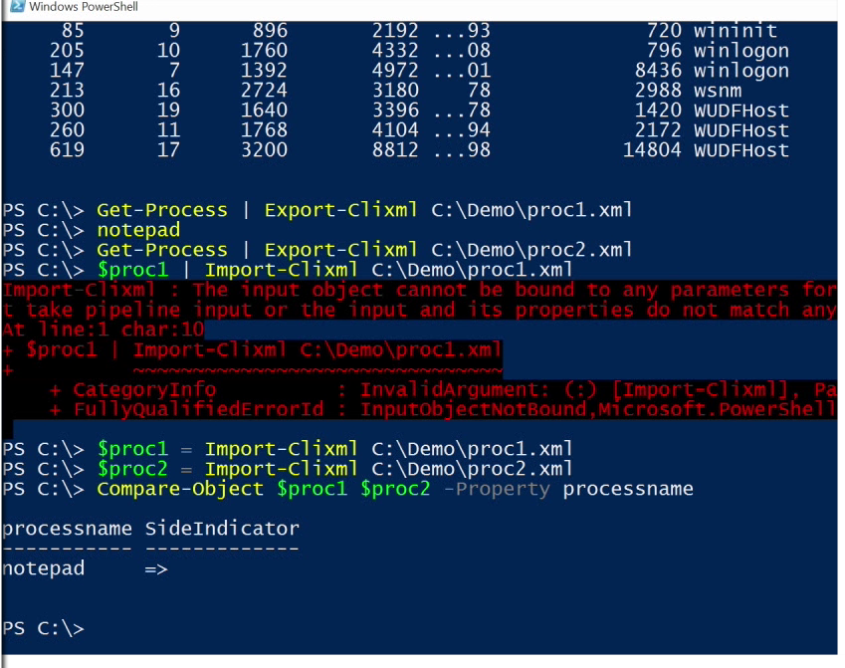Click the empty prompt at the bottom
Screen dimensions: 845x668
[43, 628]
